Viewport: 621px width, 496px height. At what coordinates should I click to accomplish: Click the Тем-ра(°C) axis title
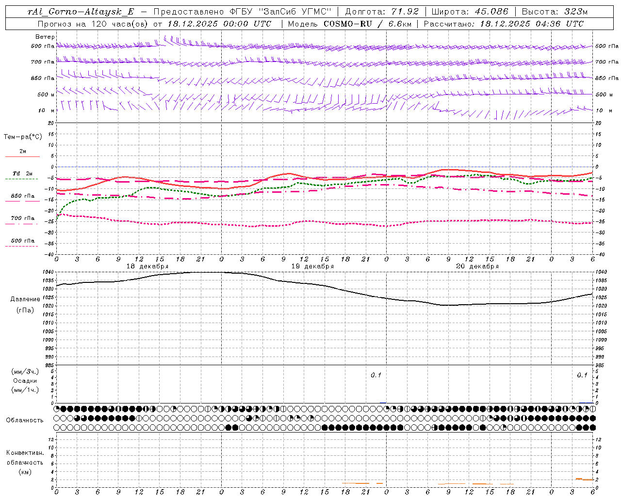click(x=23, y=137)
